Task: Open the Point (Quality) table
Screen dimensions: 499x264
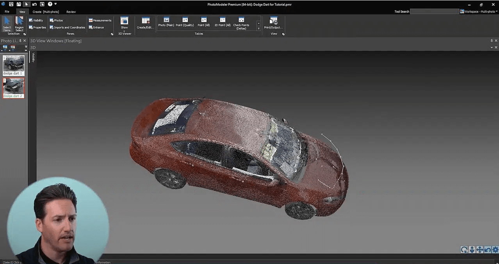Action: pyautogui.click(x=185, y=22)
